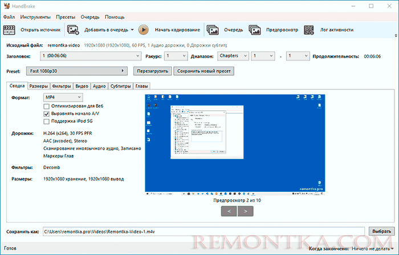Click the 'Сохранить новый пресет' button

point(203,71)
